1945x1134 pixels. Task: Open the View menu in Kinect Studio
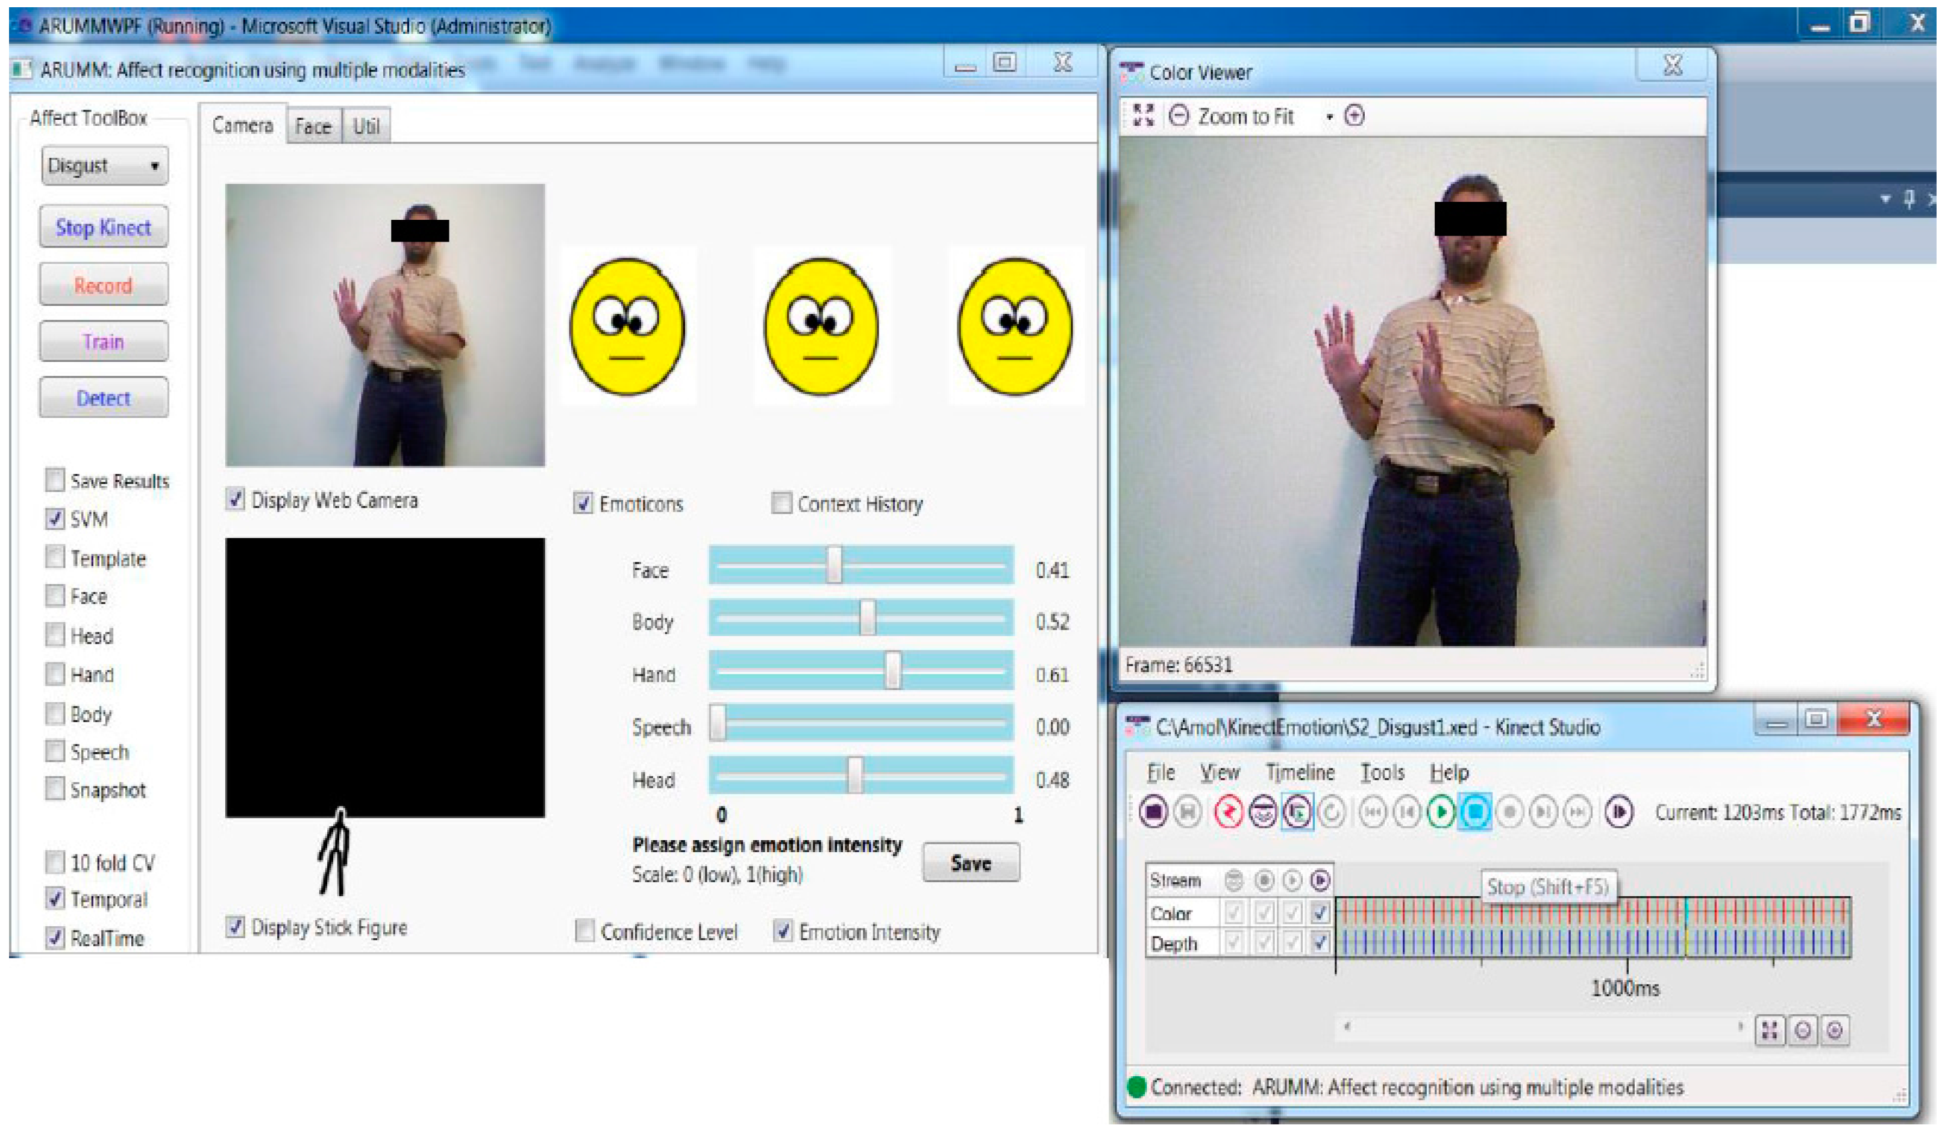(x=1219, y=772)
